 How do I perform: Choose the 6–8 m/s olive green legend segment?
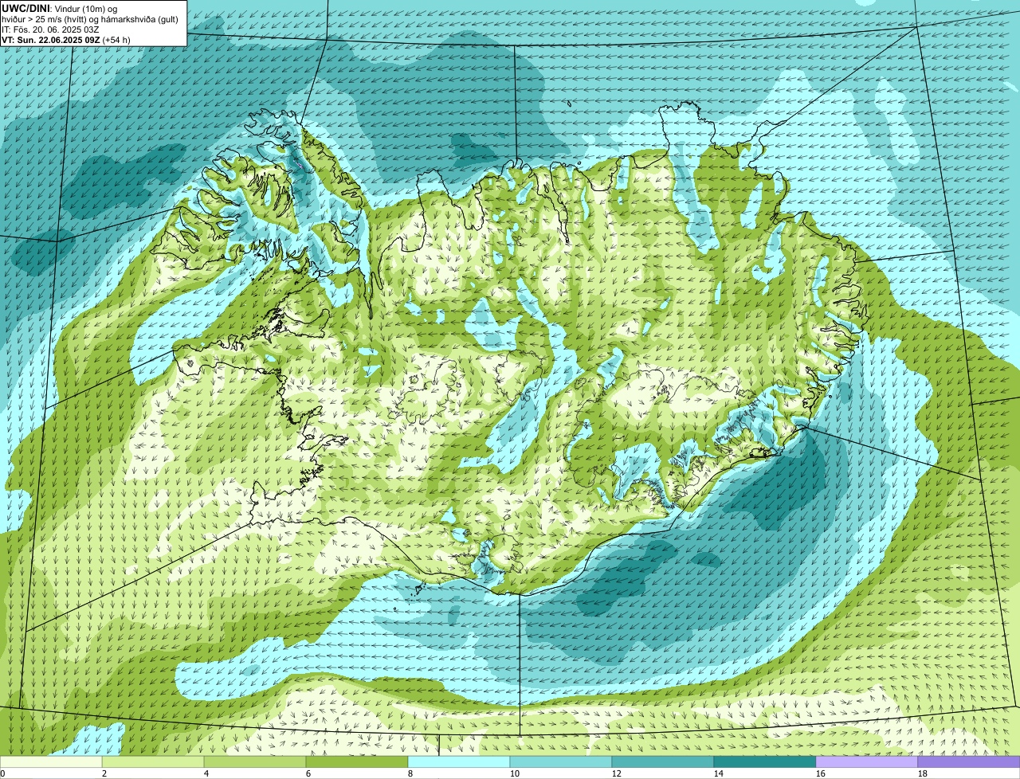tap(357, 762)
